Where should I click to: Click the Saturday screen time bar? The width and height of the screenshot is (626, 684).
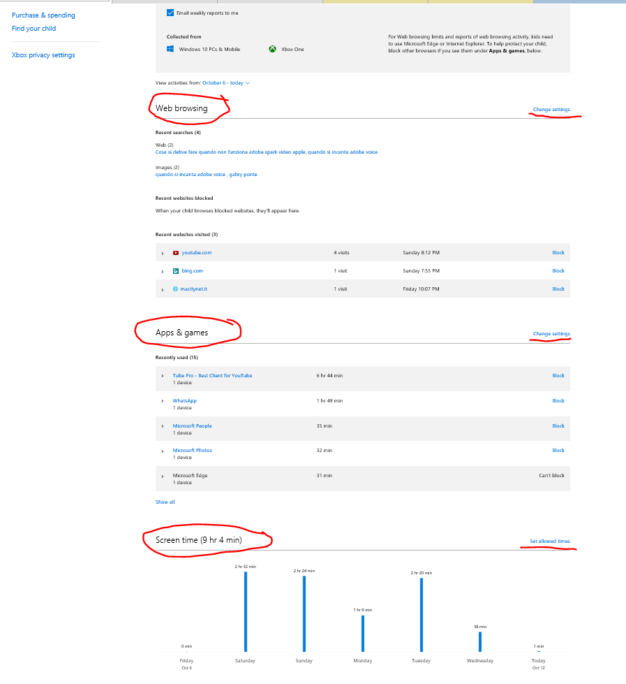pos(246,611)
